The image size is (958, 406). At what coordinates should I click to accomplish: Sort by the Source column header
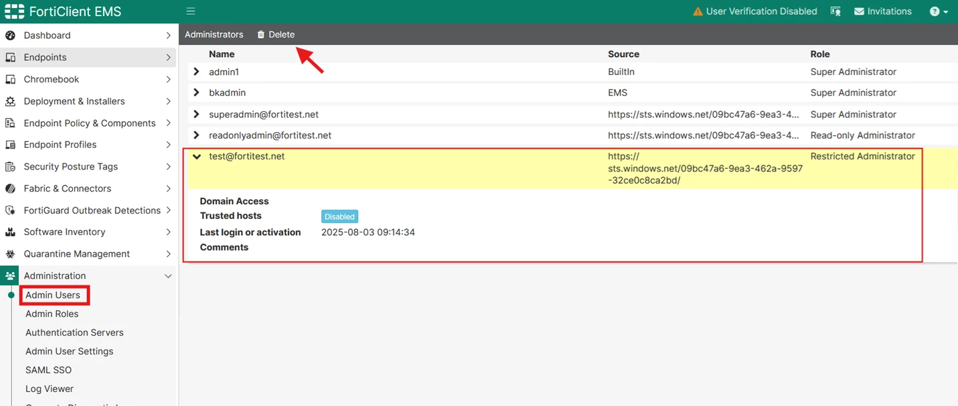(624, 54)
